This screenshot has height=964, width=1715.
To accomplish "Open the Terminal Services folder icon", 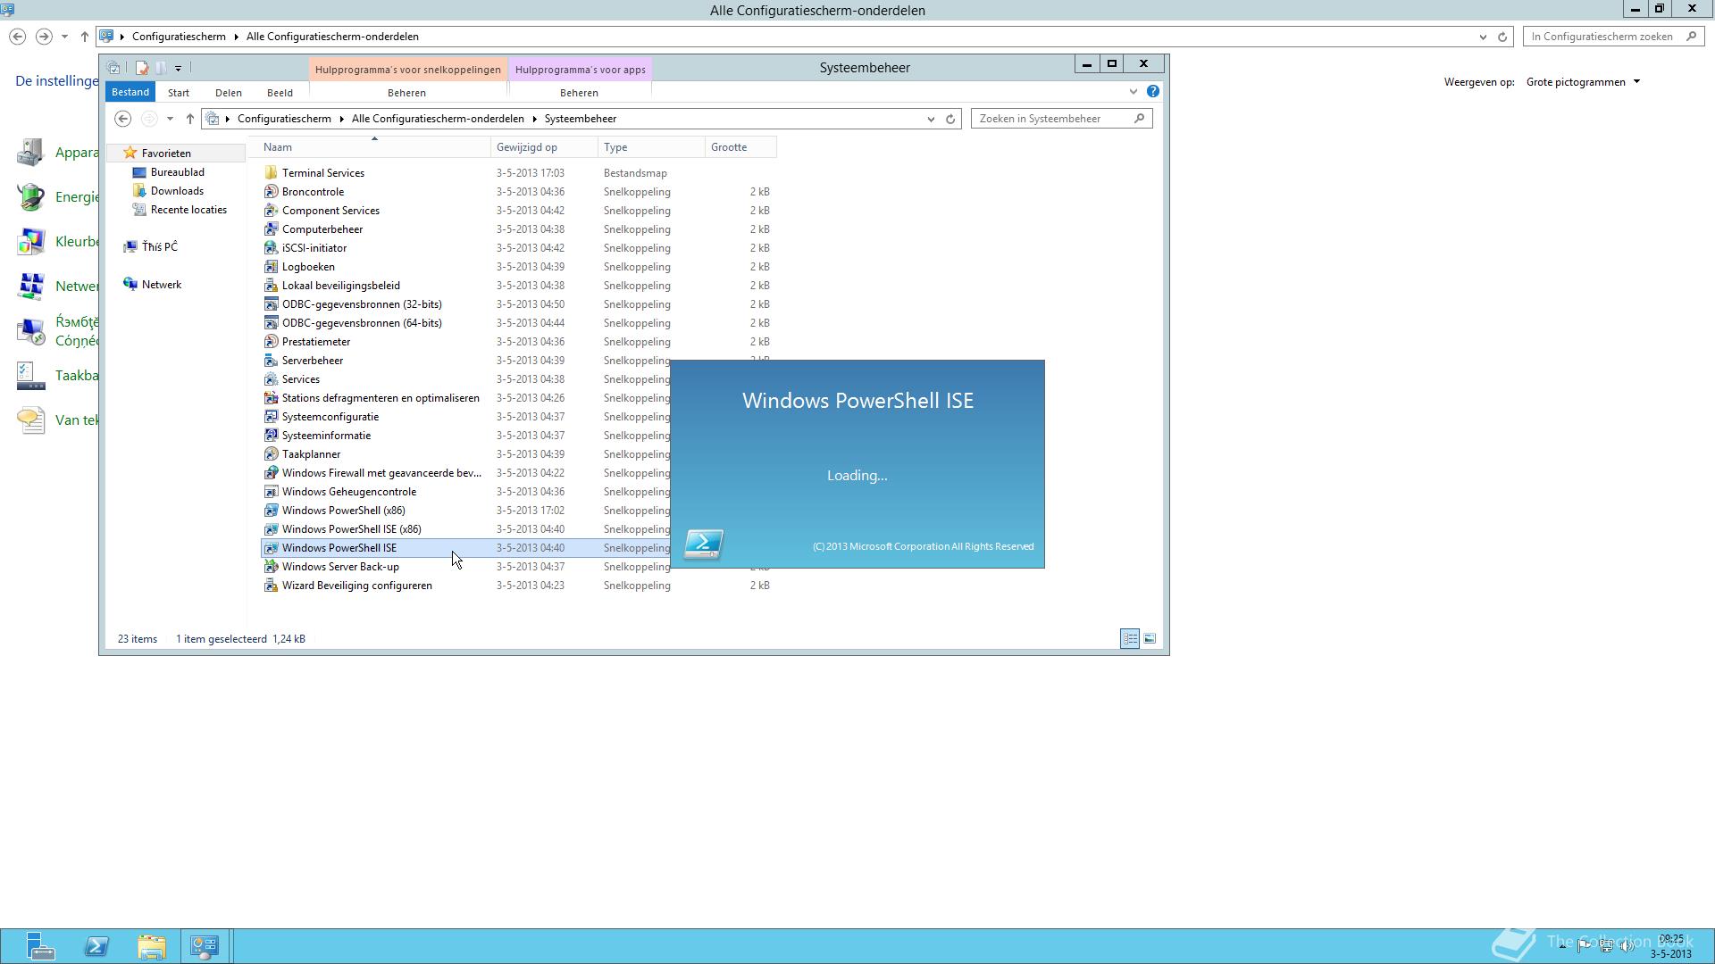I will point(271,173).
